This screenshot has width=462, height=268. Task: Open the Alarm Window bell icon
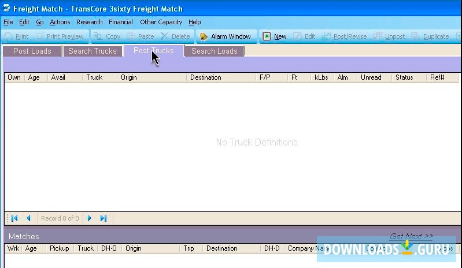(x=204, y=36)
